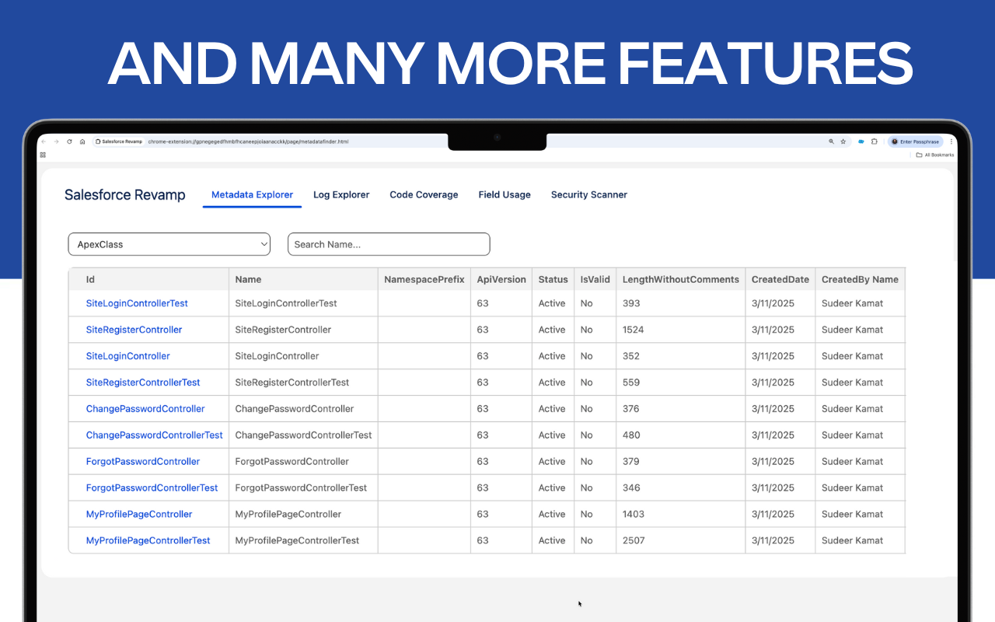
Task: Open the SiteLoginController Id link
Action: 127,356
